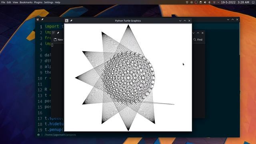Viewport: 256px width, 144px height.
Task: Maximize the code editor window
Action: (233, 20)
